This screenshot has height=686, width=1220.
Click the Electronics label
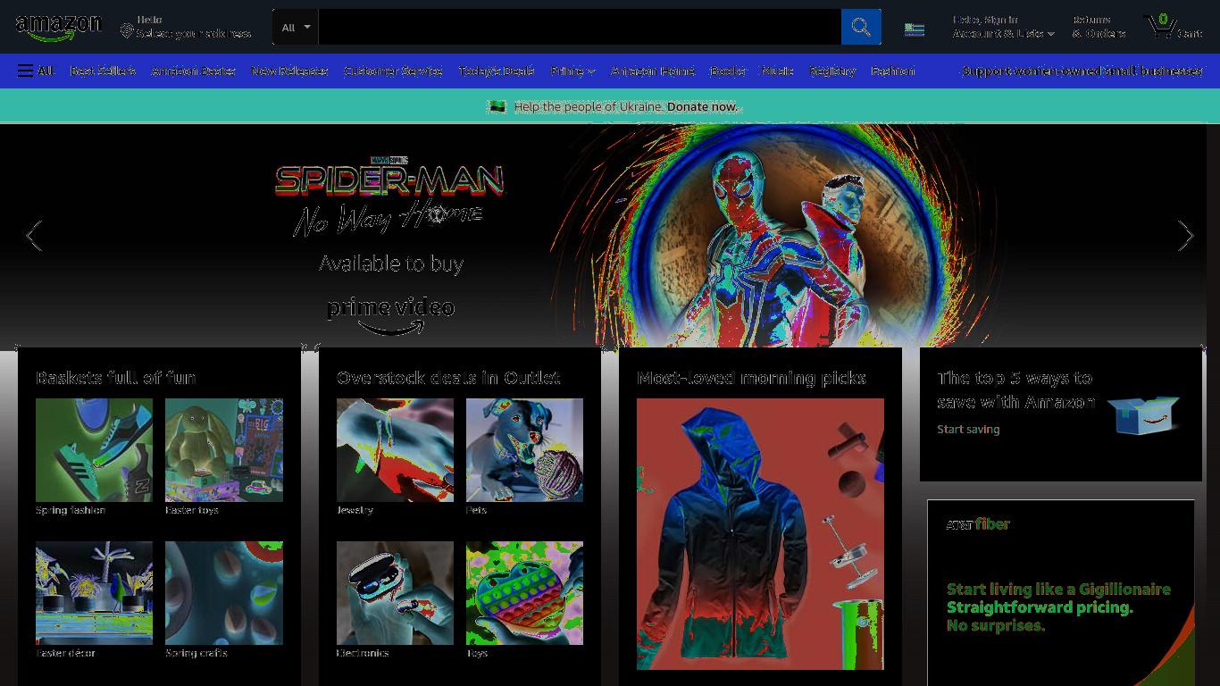[x=363, y=653]
